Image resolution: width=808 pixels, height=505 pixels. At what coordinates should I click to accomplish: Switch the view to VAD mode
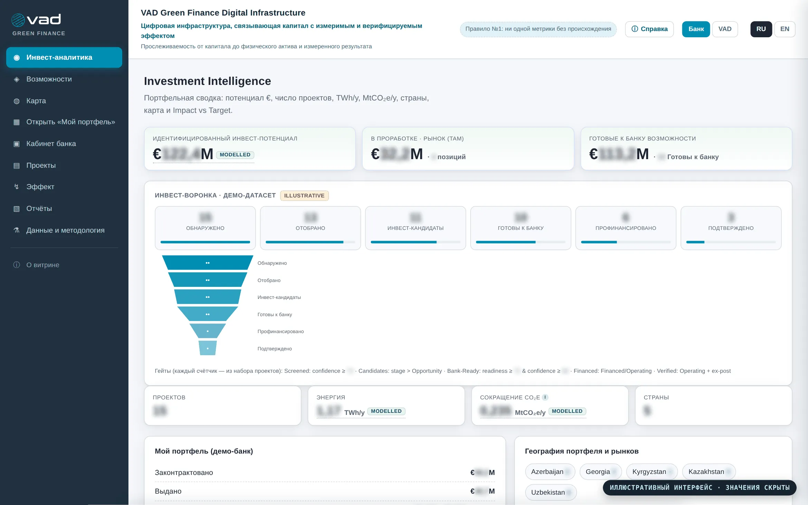[x=725, y=29]
